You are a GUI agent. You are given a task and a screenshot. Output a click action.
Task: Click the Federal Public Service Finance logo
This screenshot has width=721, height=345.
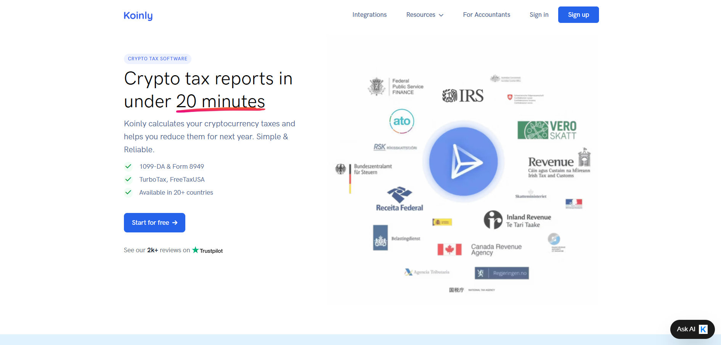pyautogui.click(x=396, y=87)
